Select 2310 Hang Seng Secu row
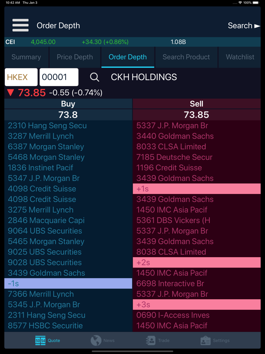The image size is (265, 354). 68,126
